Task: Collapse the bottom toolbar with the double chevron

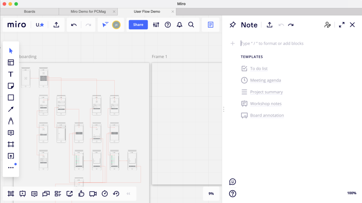Action: tap(128, 194)
